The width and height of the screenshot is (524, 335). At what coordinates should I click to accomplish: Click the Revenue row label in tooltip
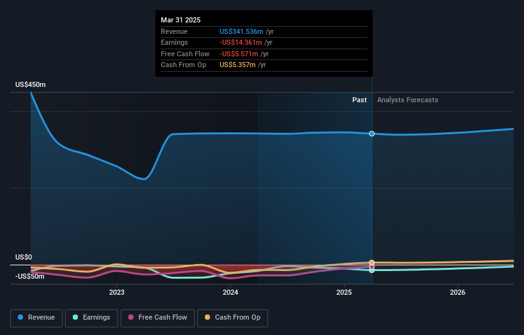tap(174, 31)
